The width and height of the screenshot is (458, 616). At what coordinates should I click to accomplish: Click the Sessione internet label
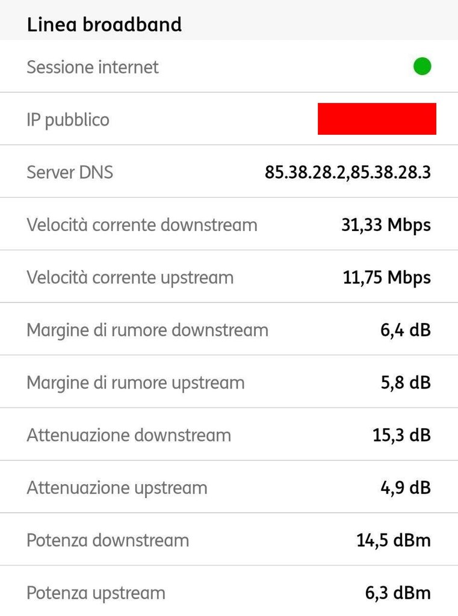(x=93, y=67)
